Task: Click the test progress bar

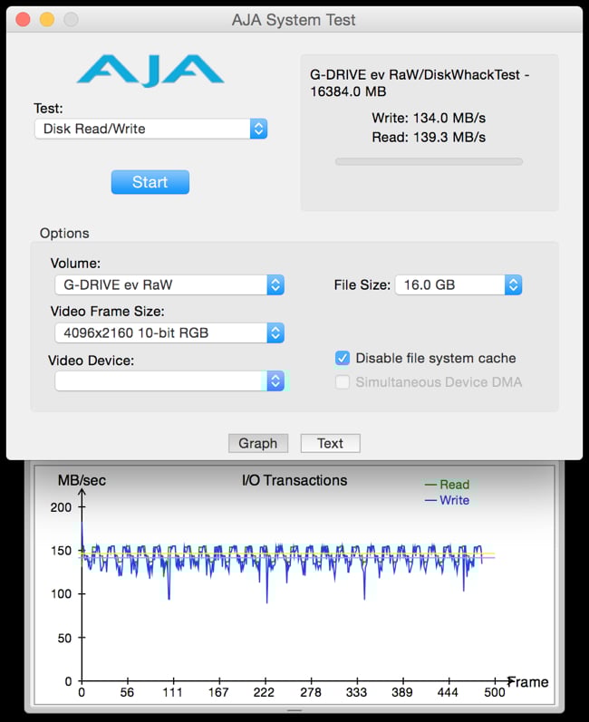Action: (x=429, y=161)
